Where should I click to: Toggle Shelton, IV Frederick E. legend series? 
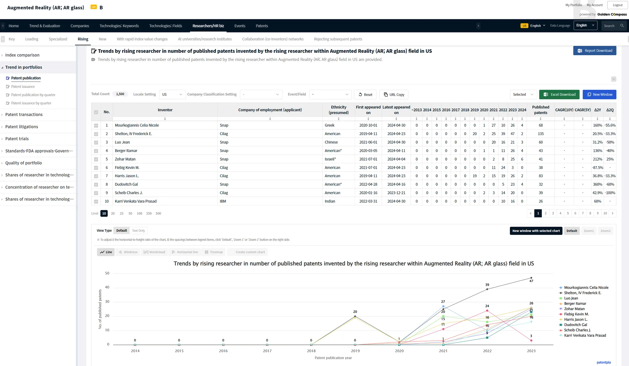click(x=582, y=293)
